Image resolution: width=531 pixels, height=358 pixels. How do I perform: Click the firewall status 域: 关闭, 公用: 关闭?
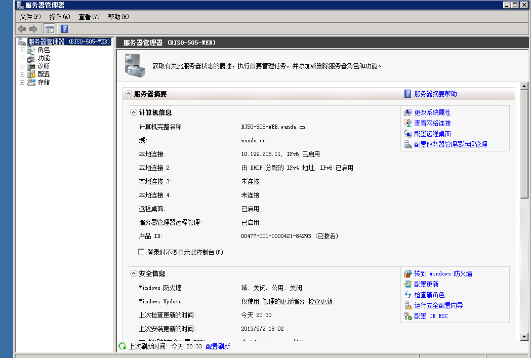(x=272, y=288)
